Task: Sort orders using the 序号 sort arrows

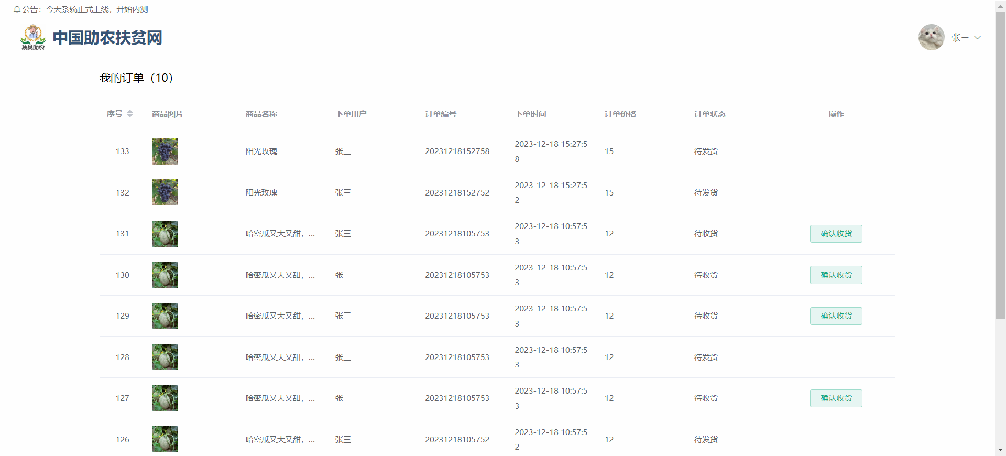Action: click(x=130, y=114)
